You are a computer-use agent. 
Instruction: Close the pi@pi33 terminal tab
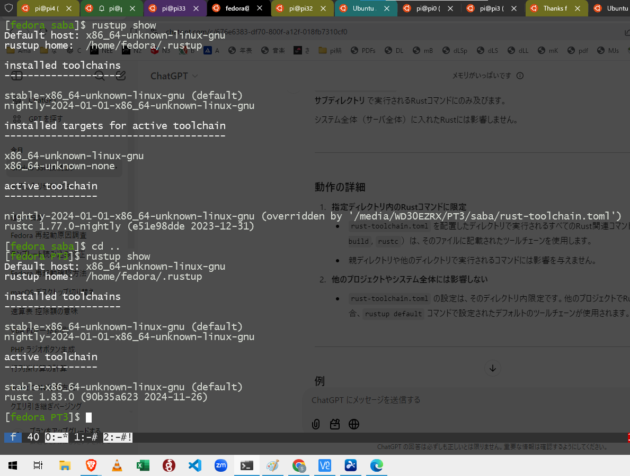196,8
